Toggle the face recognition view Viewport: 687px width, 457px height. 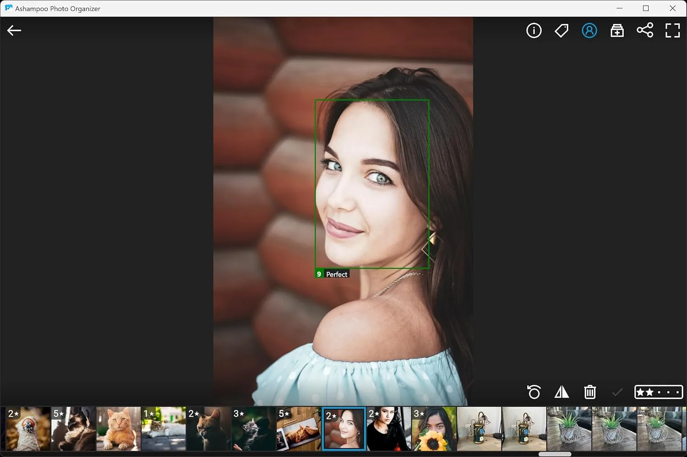point(589,30)
